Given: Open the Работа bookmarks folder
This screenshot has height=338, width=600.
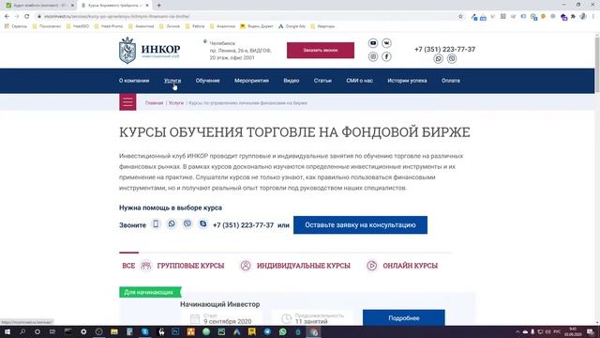Looking at the screenshot, I should pos(195,26).
